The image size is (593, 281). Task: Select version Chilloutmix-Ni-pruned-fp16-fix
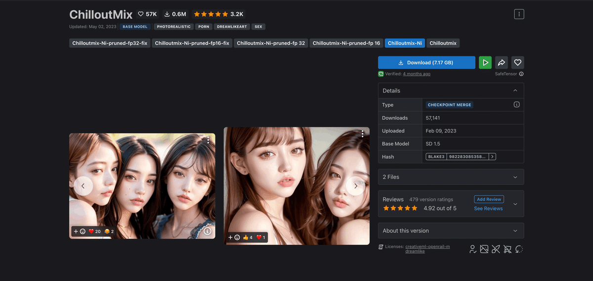point(192,43)
